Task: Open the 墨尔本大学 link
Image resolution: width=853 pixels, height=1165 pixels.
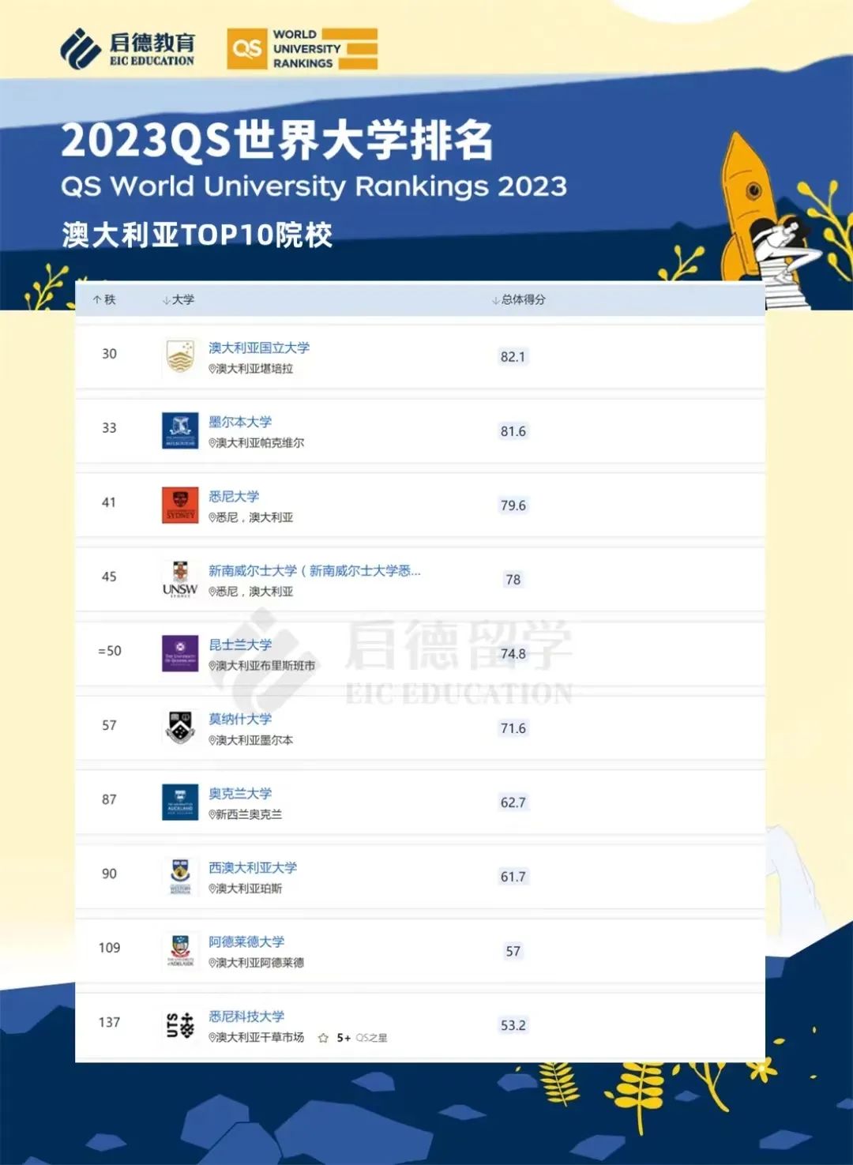Action: pyautogui.click(x=240, y=422)
